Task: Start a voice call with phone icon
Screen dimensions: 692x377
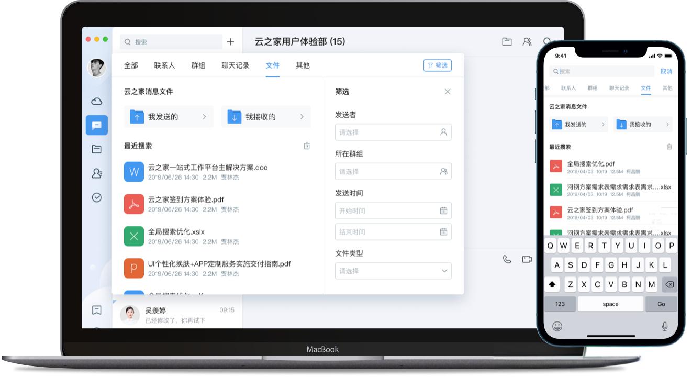Action: tap(507, 259)
